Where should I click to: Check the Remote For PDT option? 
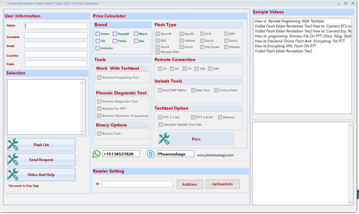coord(99,109)
